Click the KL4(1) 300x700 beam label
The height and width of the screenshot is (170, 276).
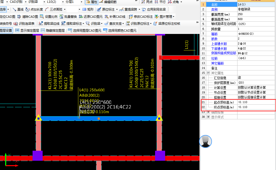pyautogui.click(x=131, y=74)
